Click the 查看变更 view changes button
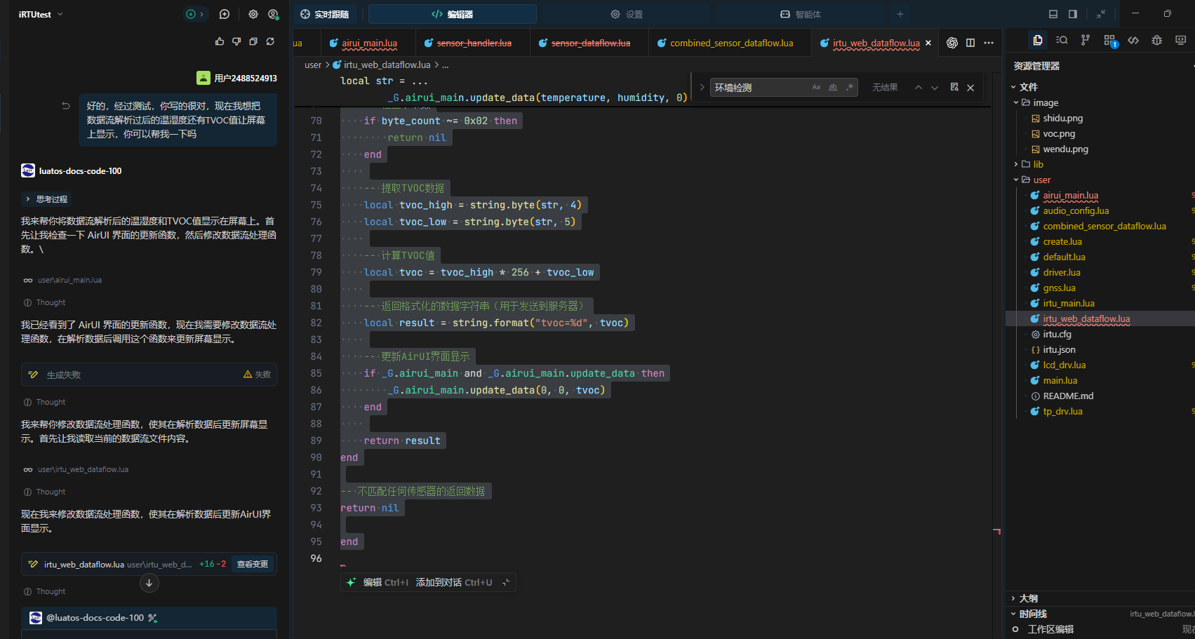 click(x=253, y=564)
